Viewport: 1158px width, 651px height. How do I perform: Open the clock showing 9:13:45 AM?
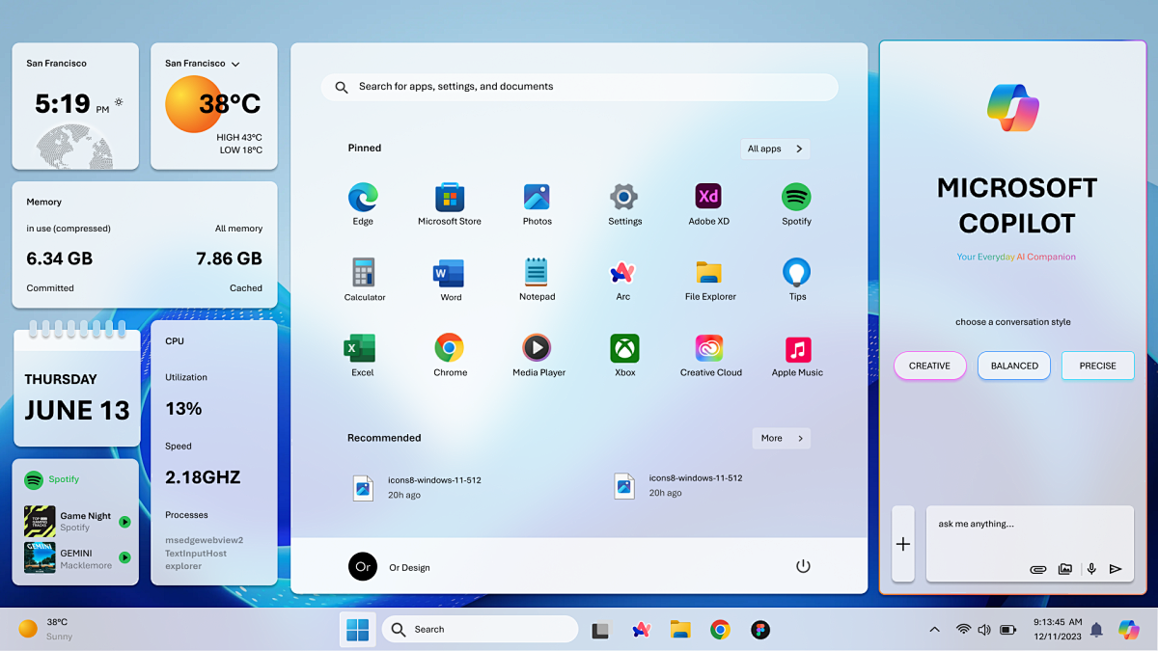1058,630
